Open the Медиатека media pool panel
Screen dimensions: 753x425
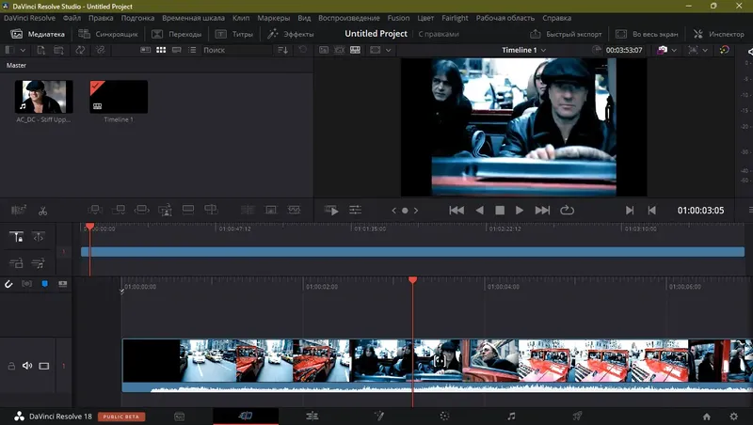point(38,34)
